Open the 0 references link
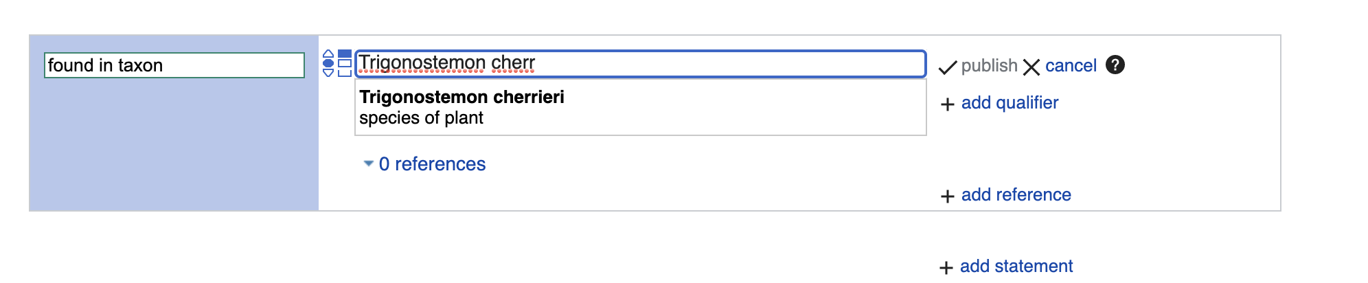 click(x=432, y=164)
